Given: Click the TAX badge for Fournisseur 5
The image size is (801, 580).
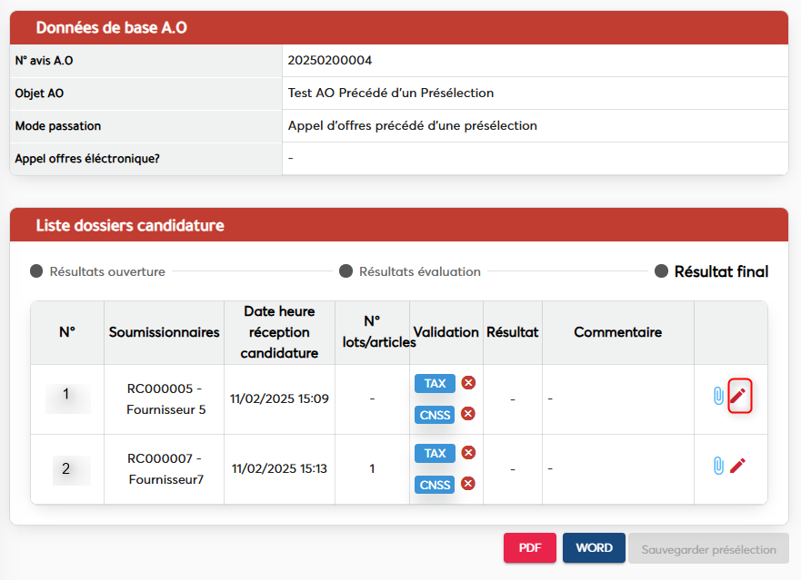Looking at the screenshot, I should coord(435,383).
